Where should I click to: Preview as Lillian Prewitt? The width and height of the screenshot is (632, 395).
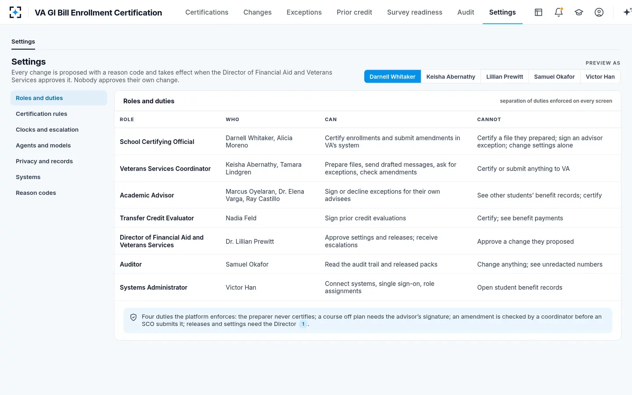pyautogui.click(x=505, y=77)
